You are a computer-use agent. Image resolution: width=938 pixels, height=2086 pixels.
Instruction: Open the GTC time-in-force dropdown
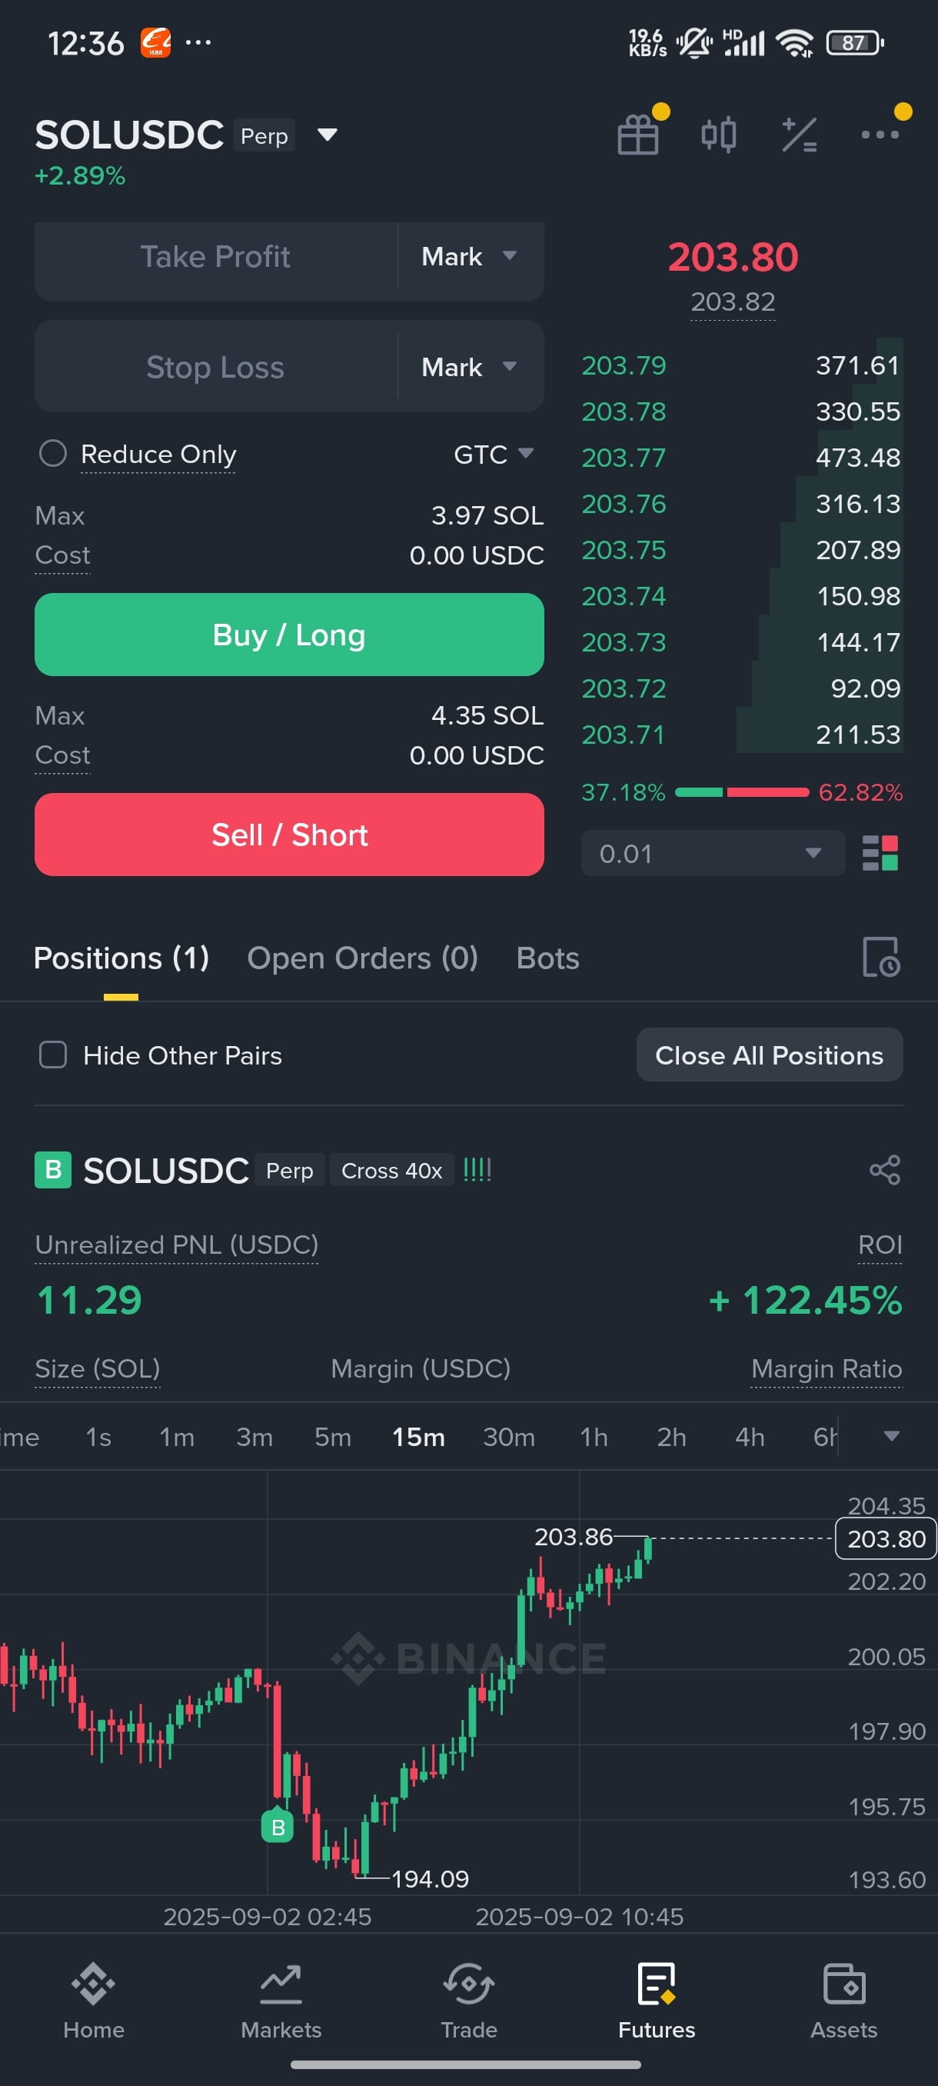tap(493, 455)
